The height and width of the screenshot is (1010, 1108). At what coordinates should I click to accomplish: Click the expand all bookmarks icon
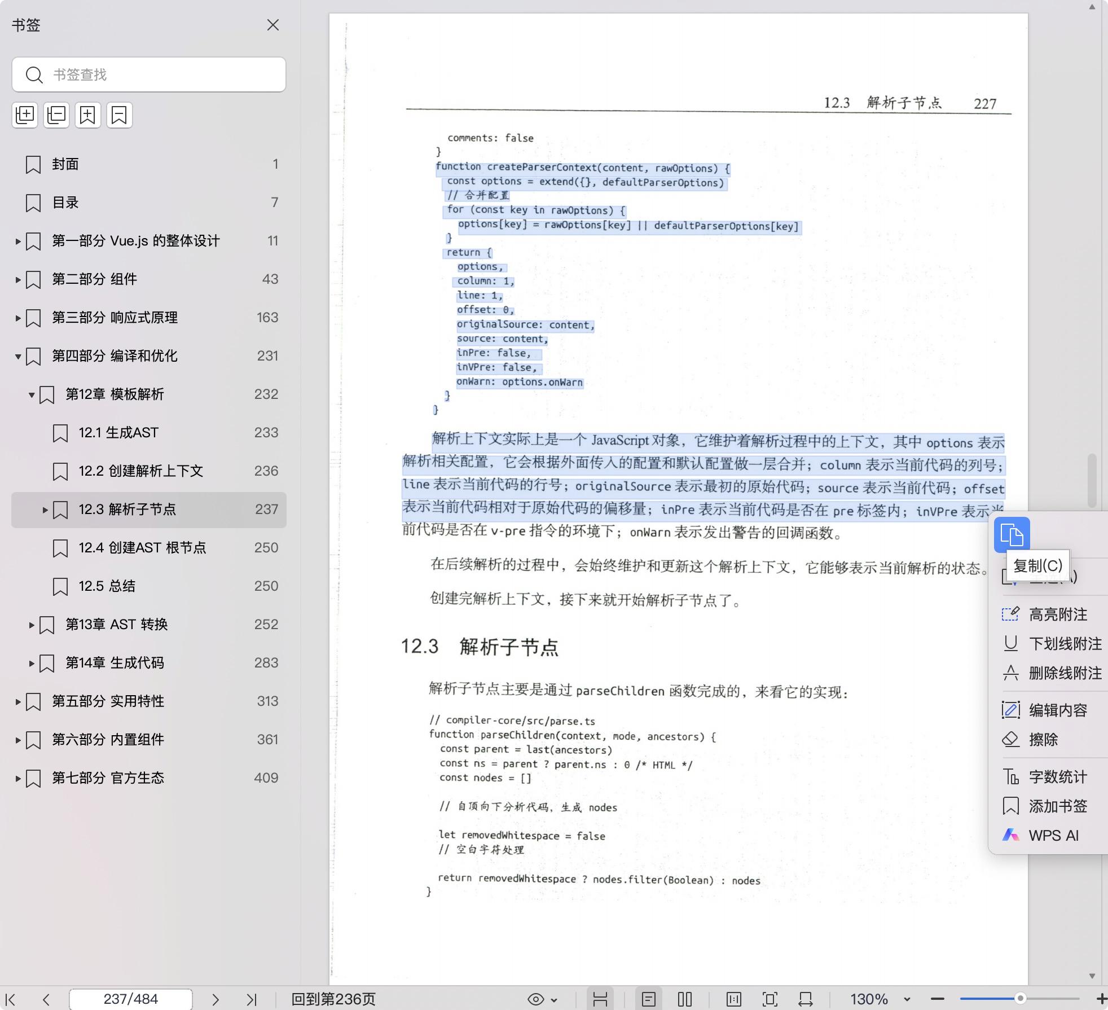click(x=25, y=115)
